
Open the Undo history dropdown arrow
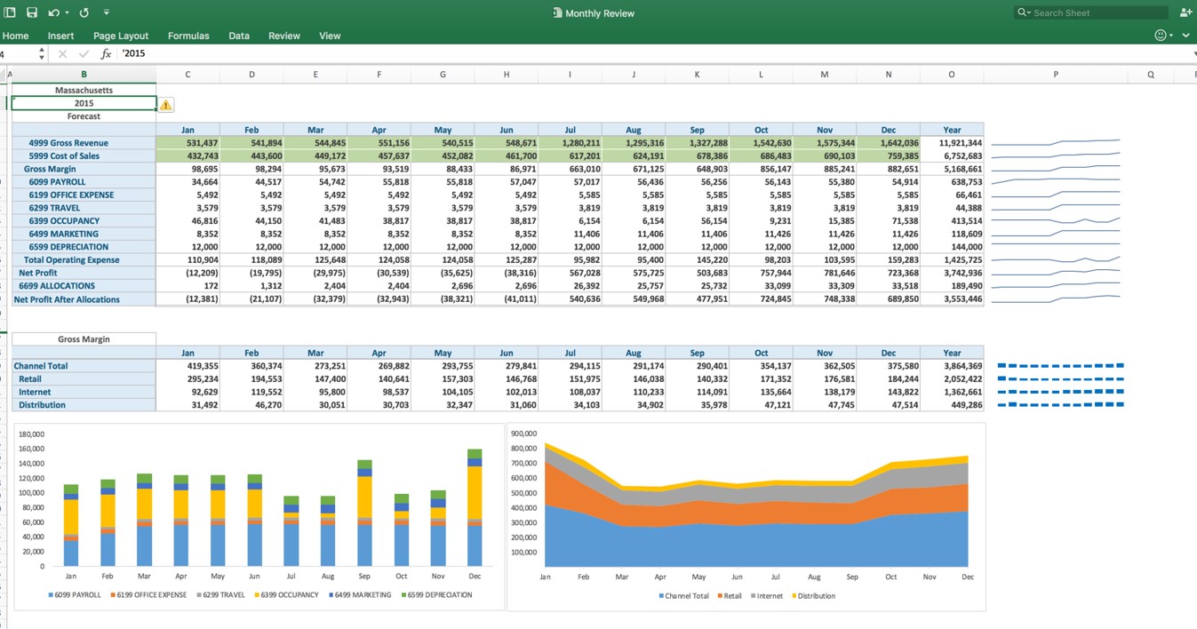pos(66,12)
